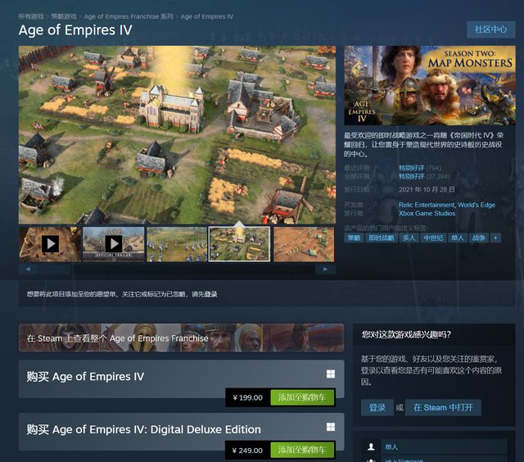Viewport: 524px width, 462px height.
Task: Click the single-player person icon
Action: tap(371, 447)
